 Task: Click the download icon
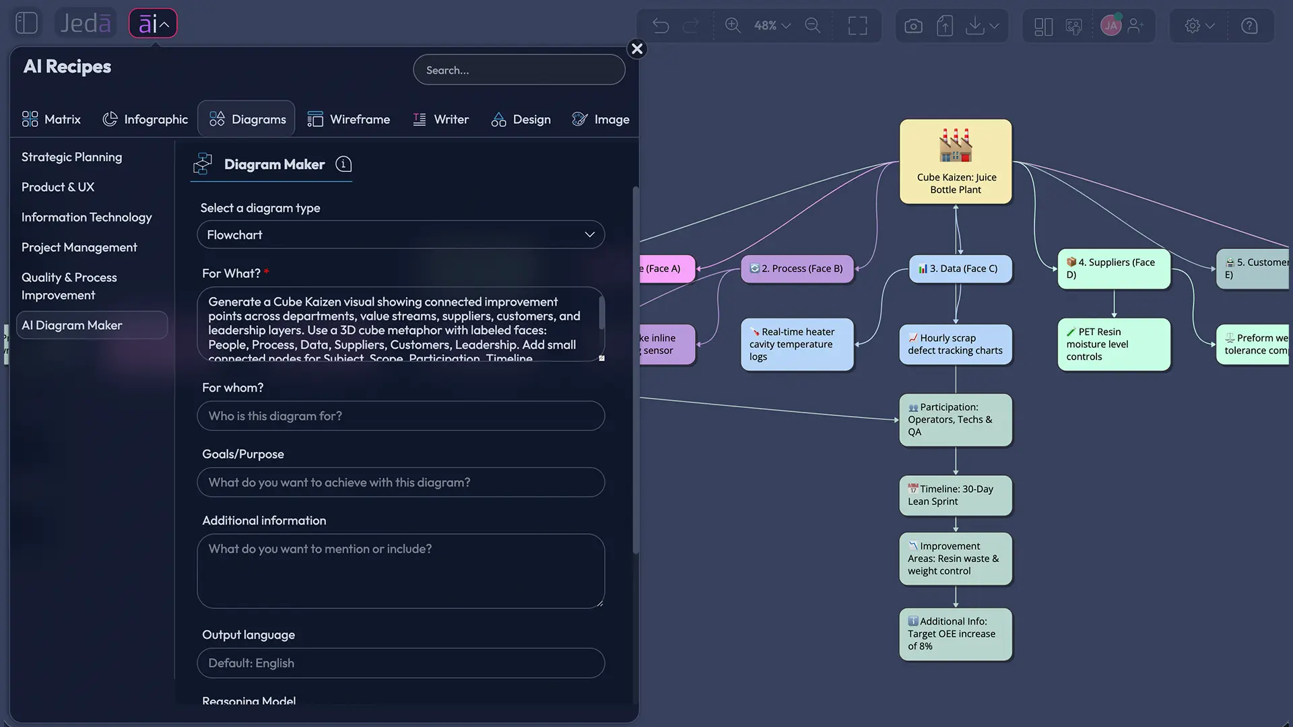(974, 26)
